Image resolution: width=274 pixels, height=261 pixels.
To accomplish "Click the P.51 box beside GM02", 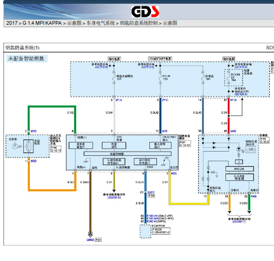I will click(x=98, y=240).
